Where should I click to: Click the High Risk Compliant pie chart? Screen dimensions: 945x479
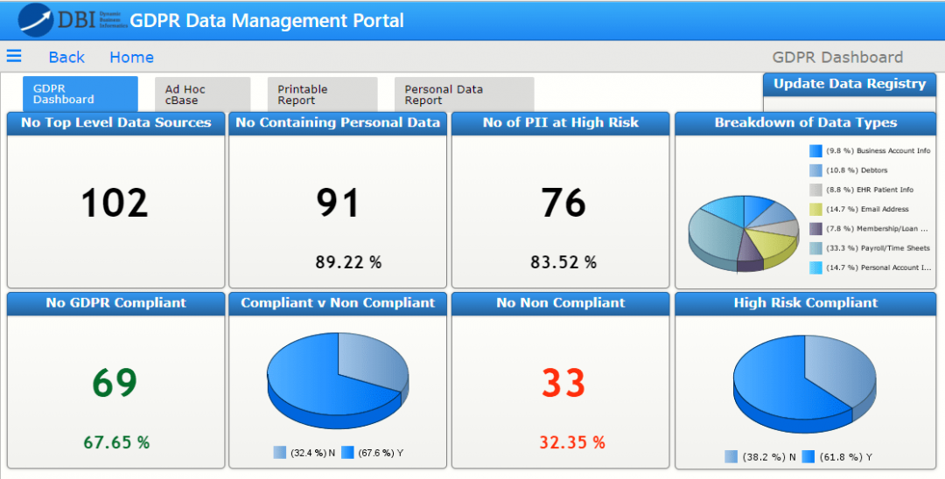pos(804,380)
